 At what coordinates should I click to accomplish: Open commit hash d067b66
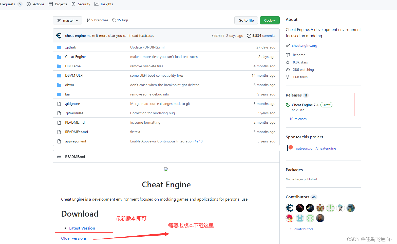click(x=218, y=36)
